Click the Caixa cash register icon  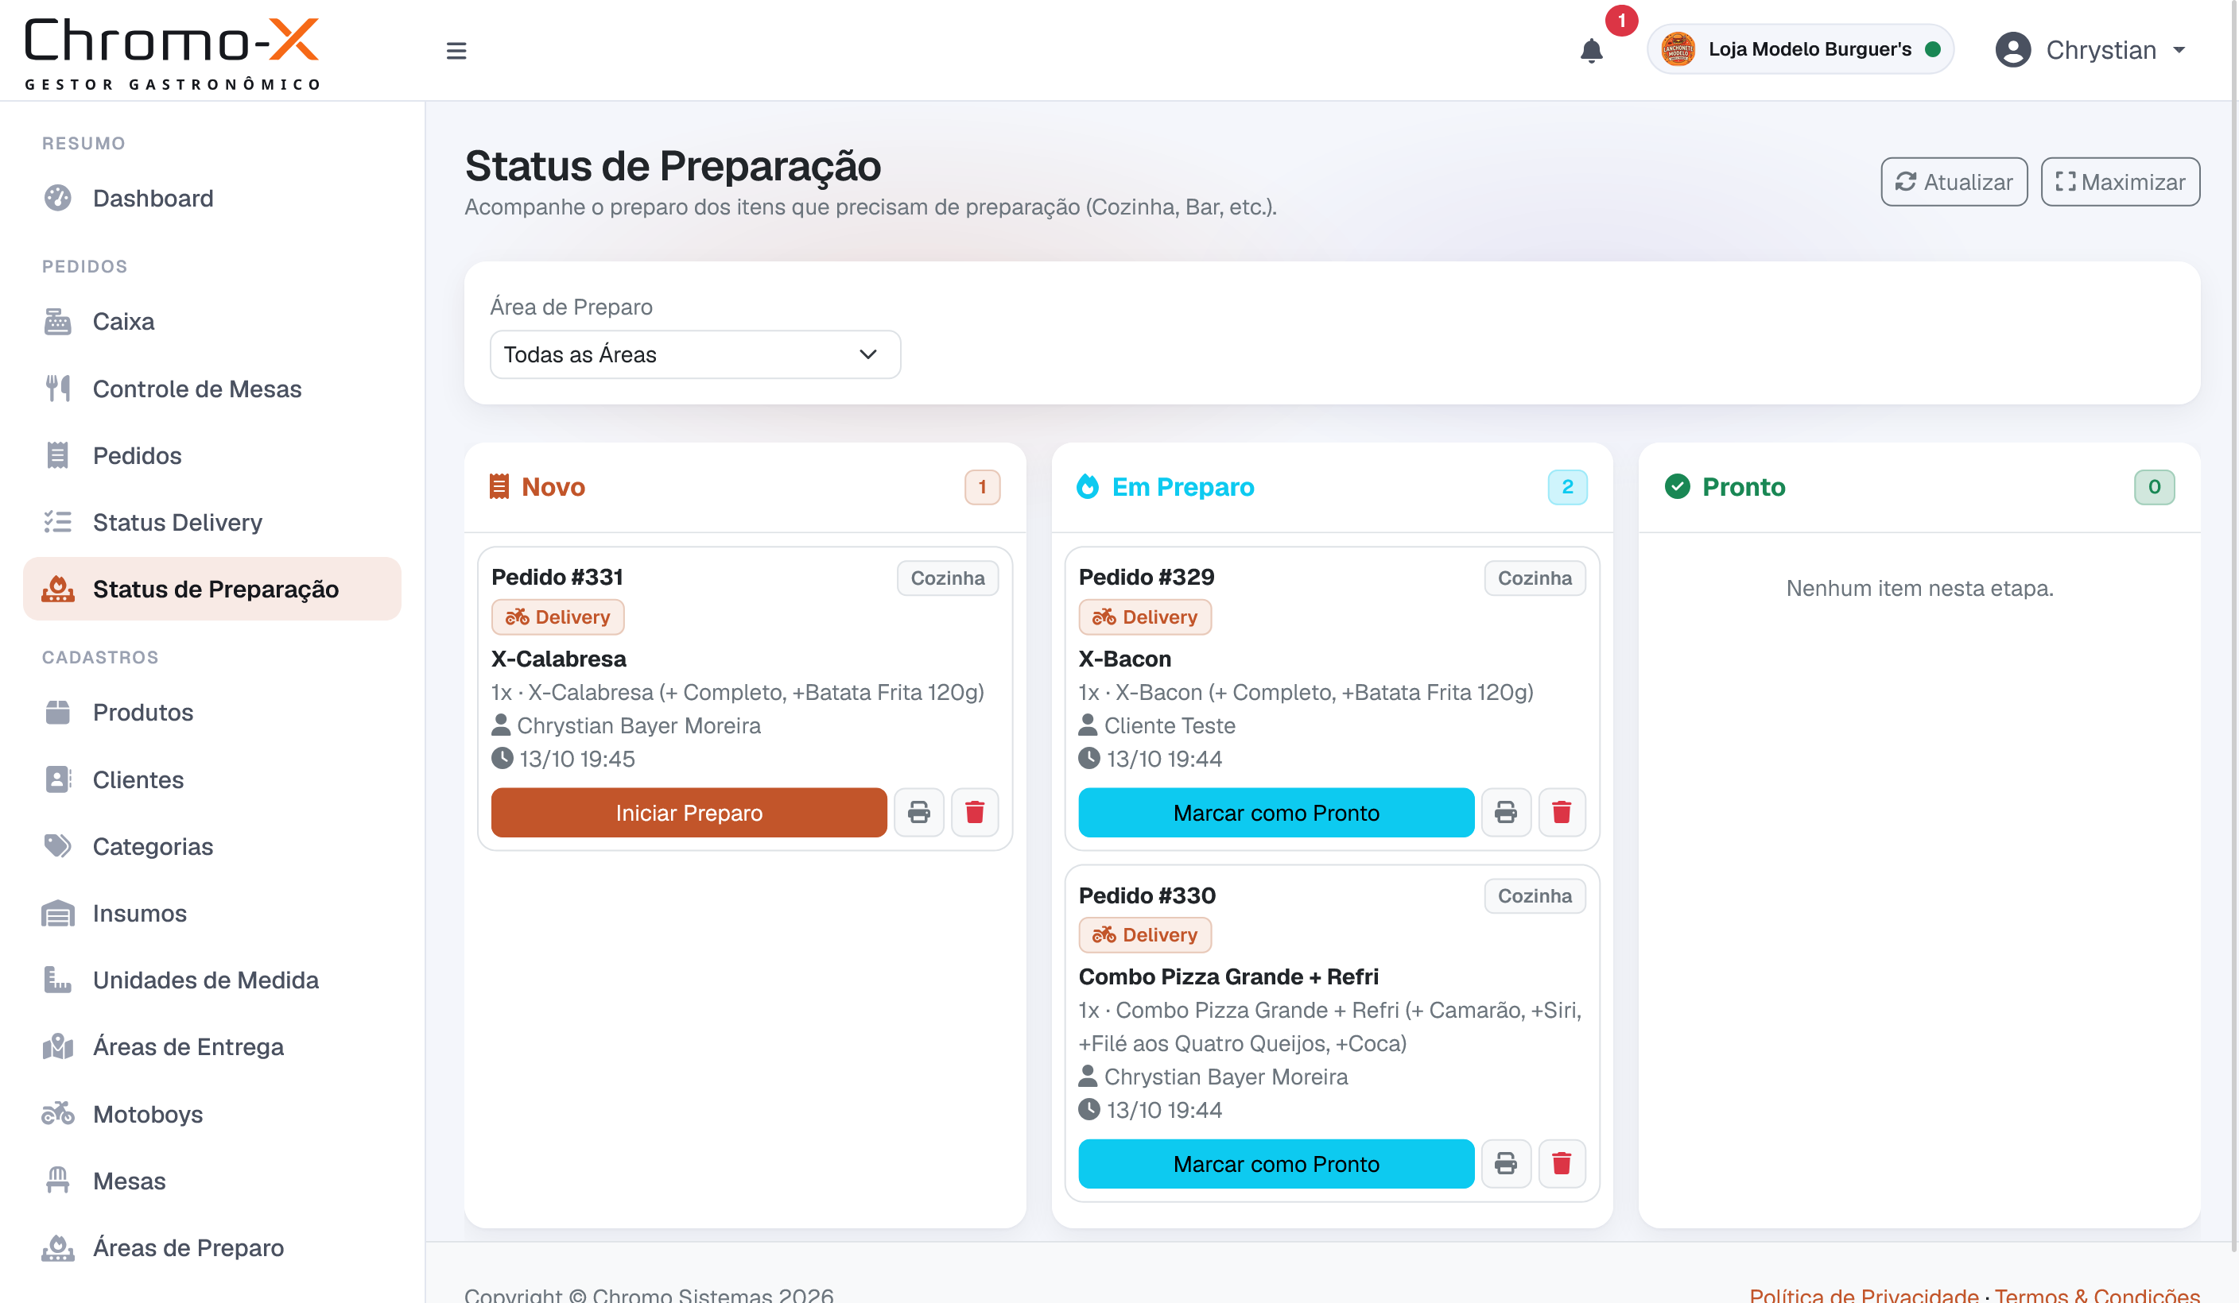point(58,321)
